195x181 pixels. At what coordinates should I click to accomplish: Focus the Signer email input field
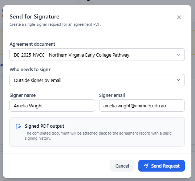pos(142,106)
